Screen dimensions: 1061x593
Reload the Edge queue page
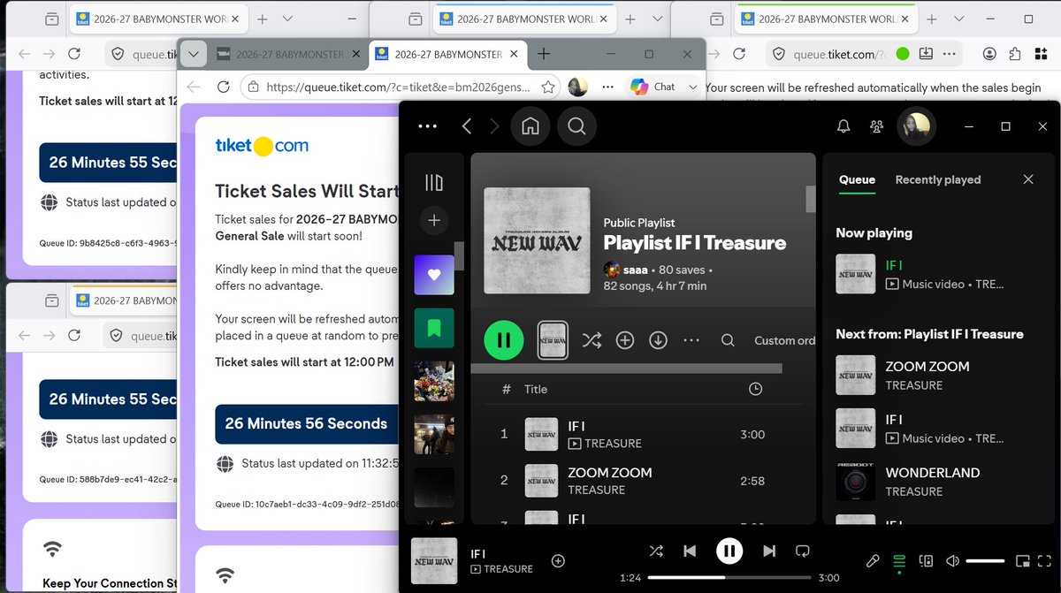[x=224, y=87]
